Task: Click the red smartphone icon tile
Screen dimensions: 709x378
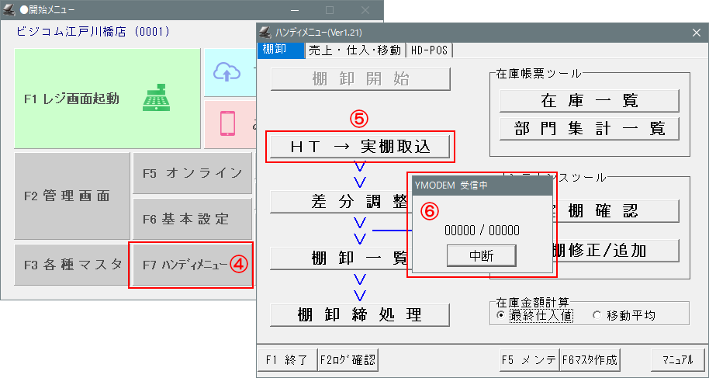Action: click(228, 123)
